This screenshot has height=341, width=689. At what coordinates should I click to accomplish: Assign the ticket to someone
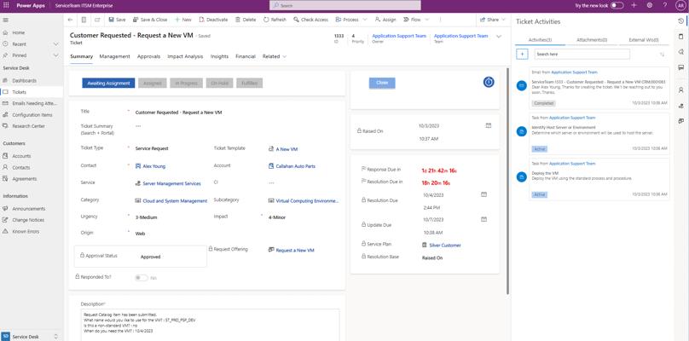coord(385,20)
